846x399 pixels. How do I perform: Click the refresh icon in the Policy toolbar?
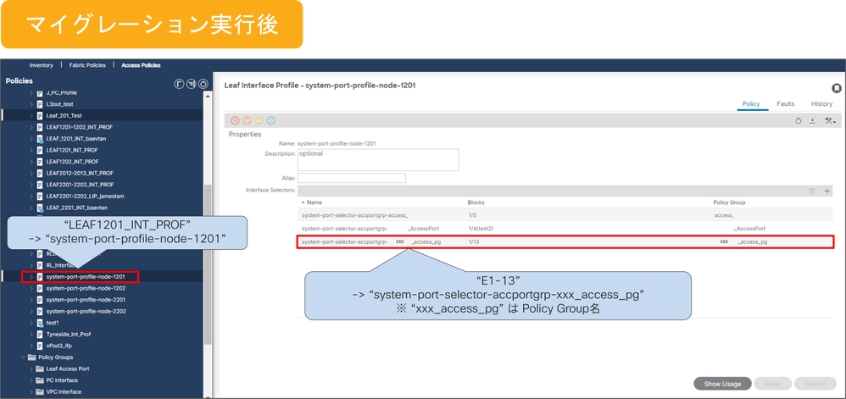tap(798, 121)
